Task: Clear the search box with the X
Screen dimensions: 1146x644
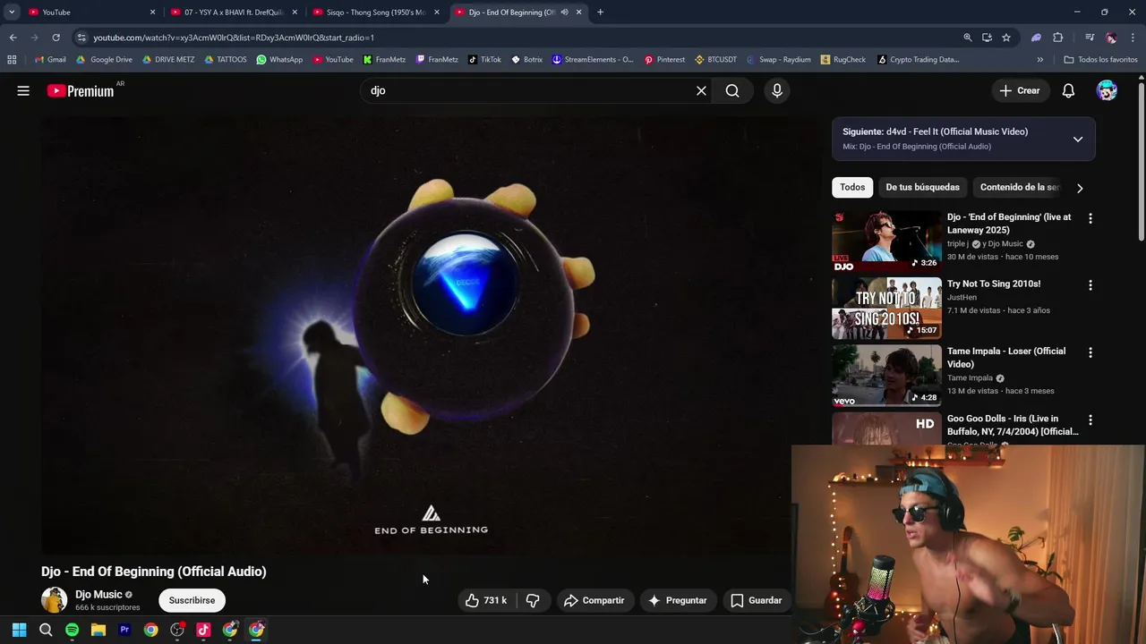Action: tap(701, 90)
